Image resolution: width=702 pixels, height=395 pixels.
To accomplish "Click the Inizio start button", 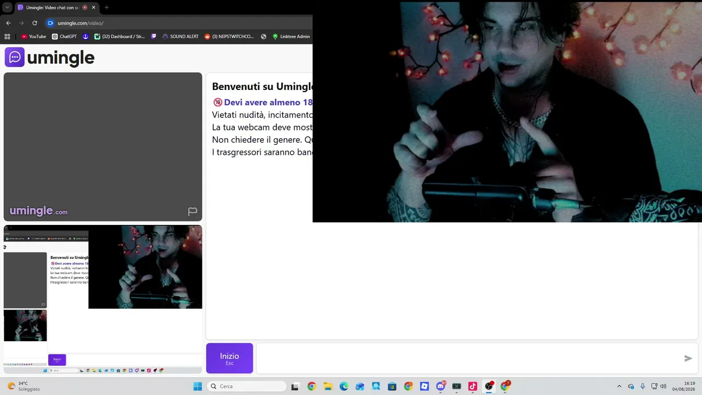I will click(x=229, y=358).
